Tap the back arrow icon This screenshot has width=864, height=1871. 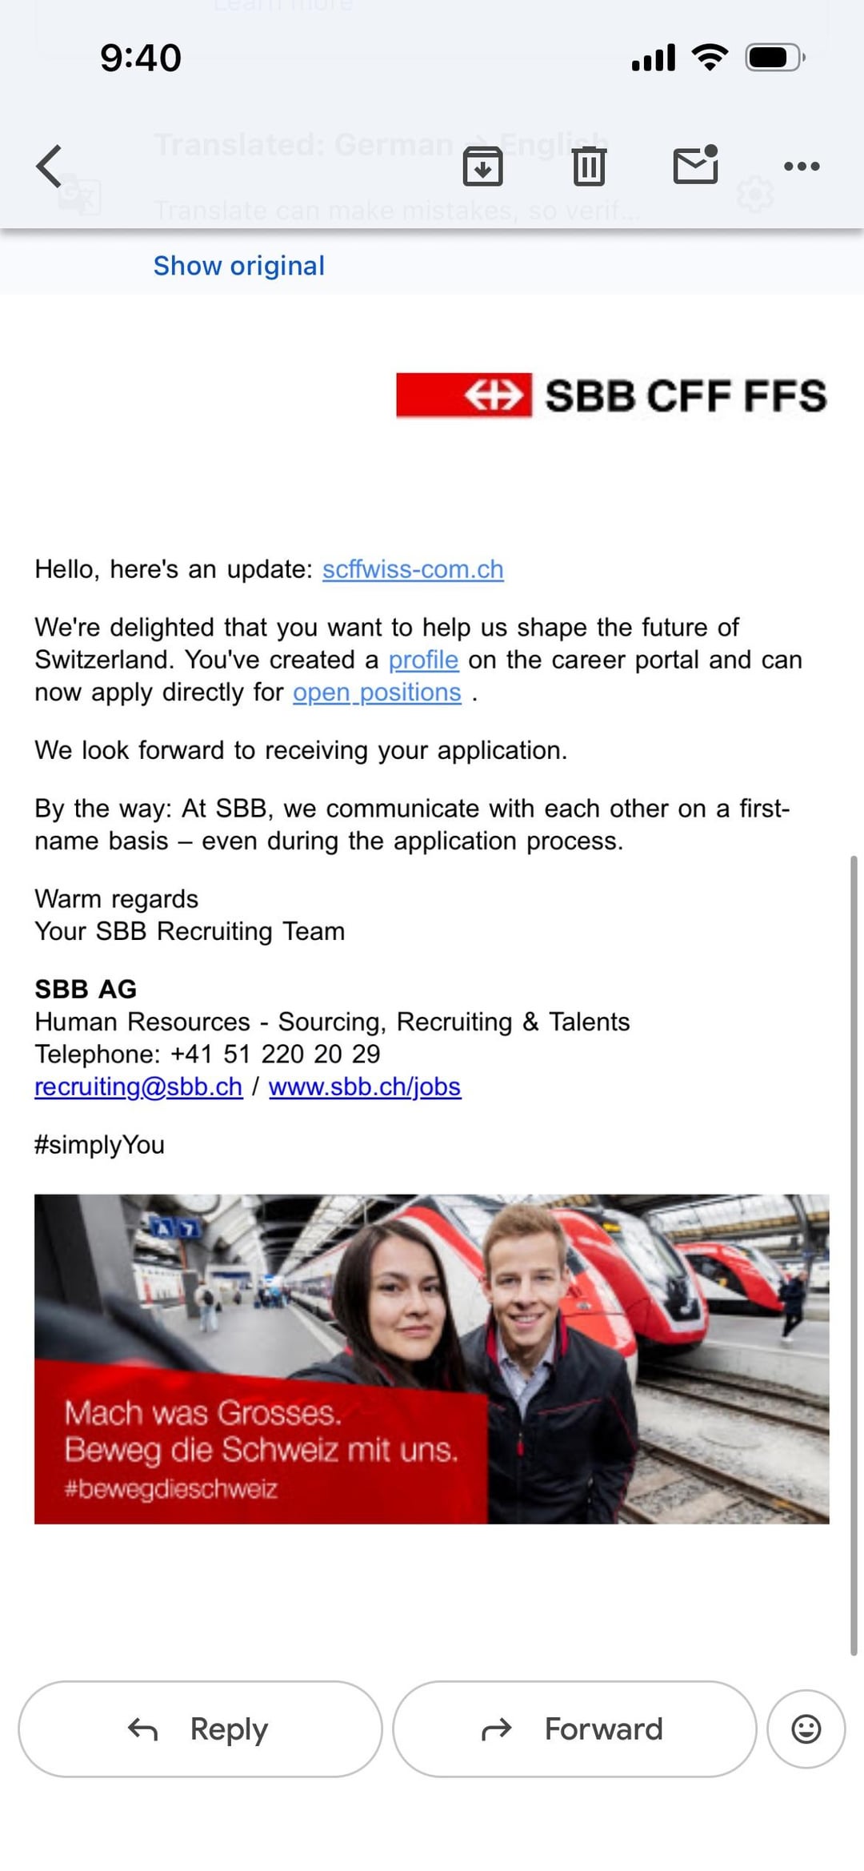(x=50, y=167)
